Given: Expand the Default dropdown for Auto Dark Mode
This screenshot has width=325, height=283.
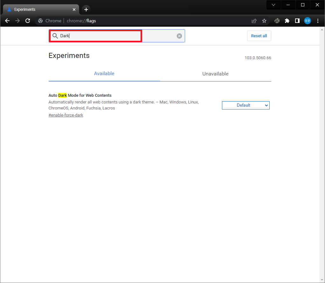Looking at the screenshot, I should coord(245,105).
